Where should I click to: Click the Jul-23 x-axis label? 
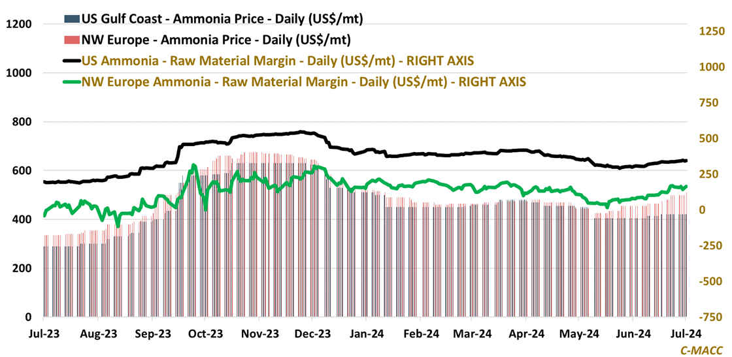coord(44,334)
